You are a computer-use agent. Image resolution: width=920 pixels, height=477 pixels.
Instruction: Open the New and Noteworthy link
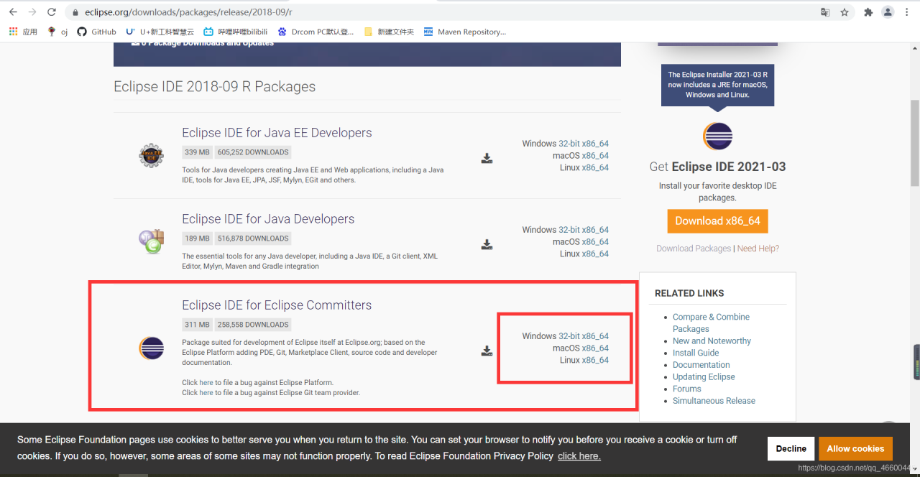click(712, 341)
